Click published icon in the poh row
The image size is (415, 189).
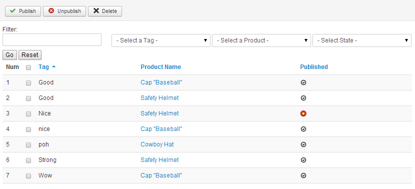point(303,144)
